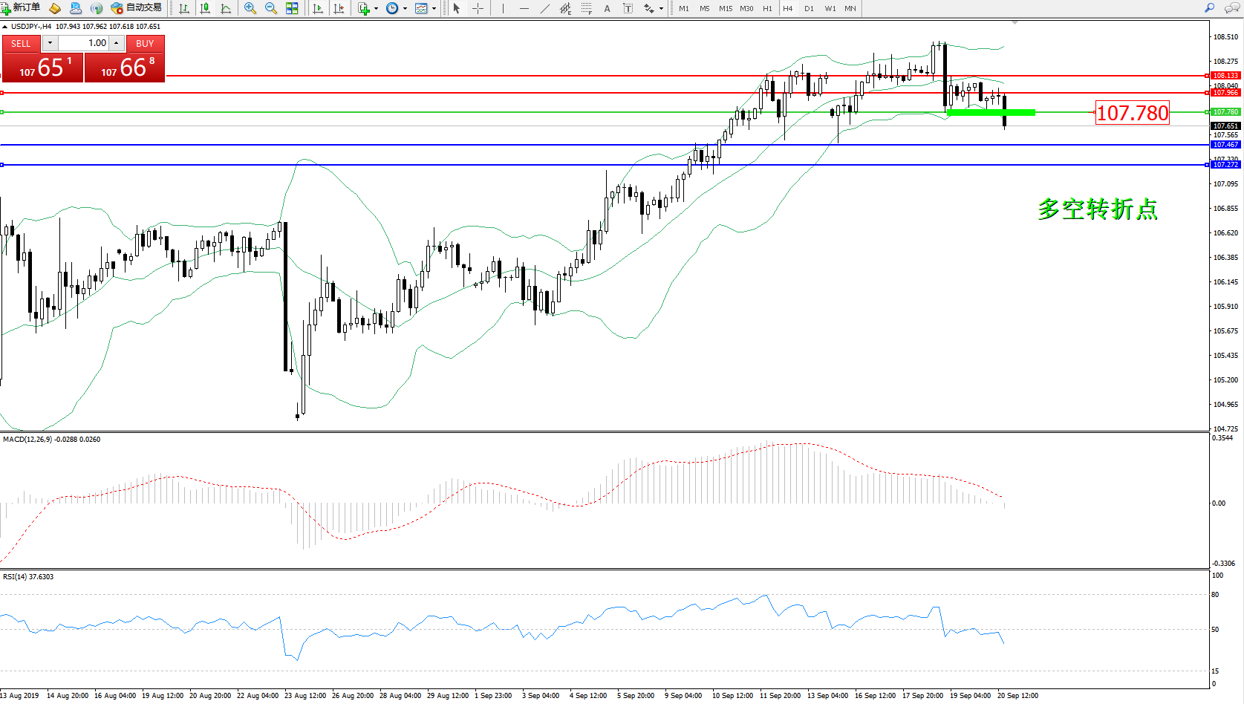The image size is (1244, 704).
Task: Switch to the M15 timeframe
Action: pyautogui.click(x=725, y=9)
